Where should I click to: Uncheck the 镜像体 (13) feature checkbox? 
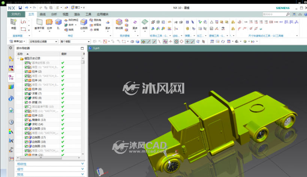pos(26,120)
